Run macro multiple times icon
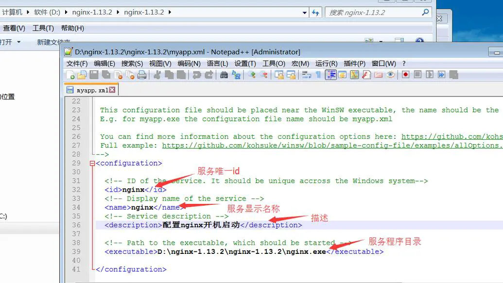 441,75
